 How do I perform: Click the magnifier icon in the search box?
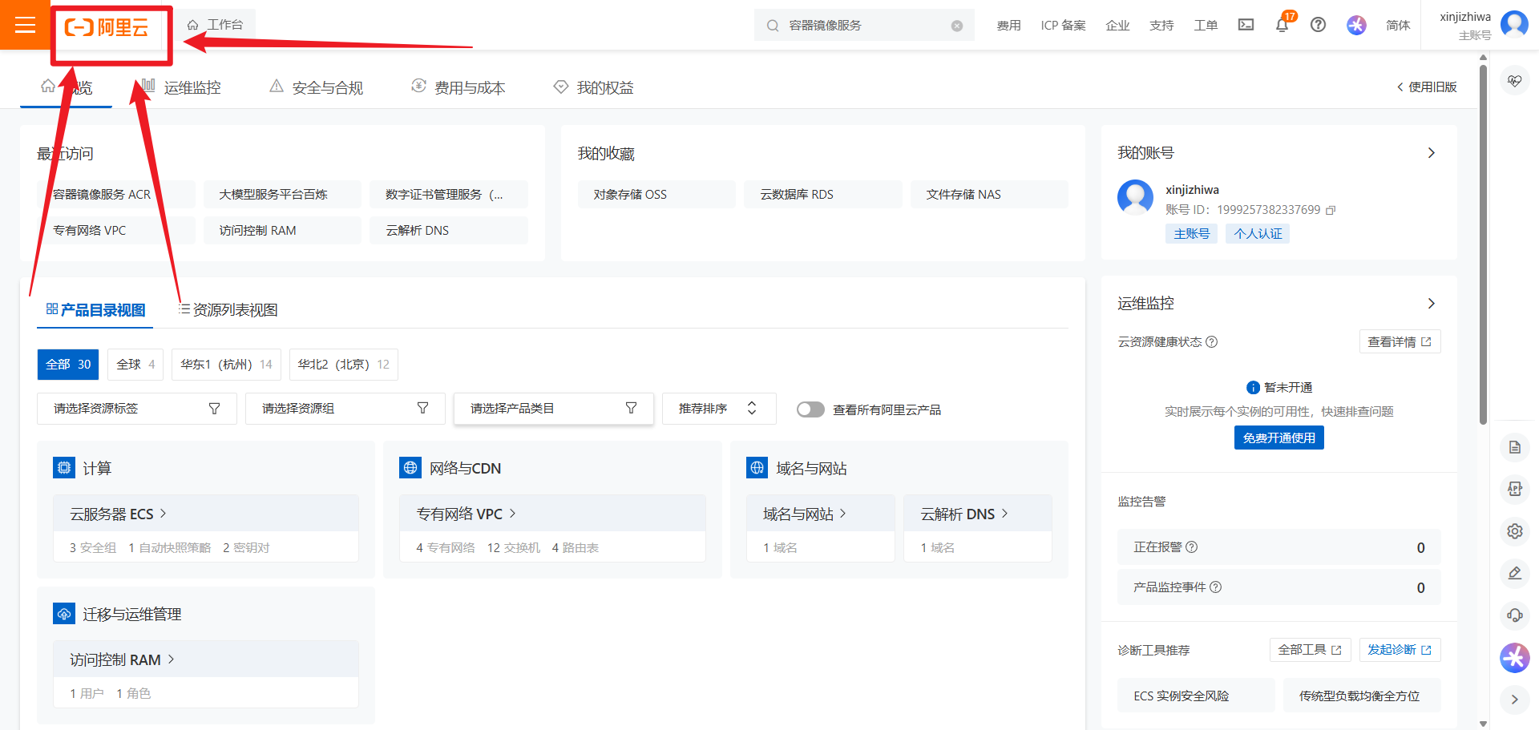(x=773, y=26)
